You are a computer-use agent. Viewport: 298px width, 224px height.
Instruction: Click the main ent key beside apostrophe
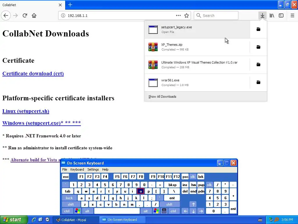172,198
